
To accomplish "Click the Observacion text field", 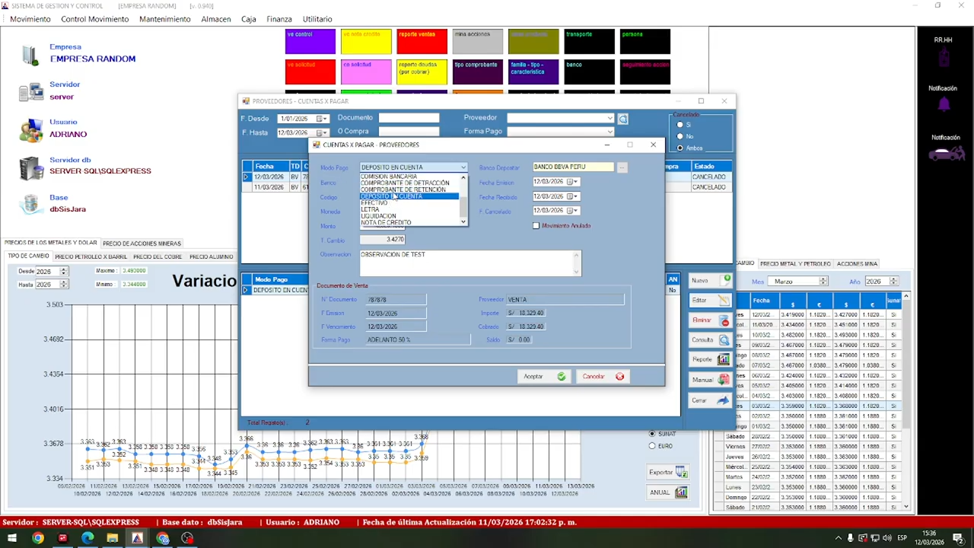I will [470, 263].
